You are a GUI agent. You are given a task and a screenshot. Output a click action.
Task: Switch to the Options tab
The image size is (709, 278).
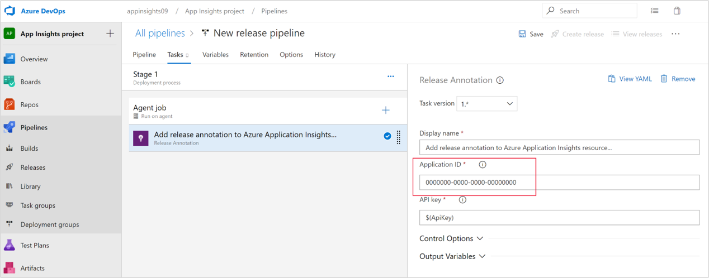click(x=291, y=55)
